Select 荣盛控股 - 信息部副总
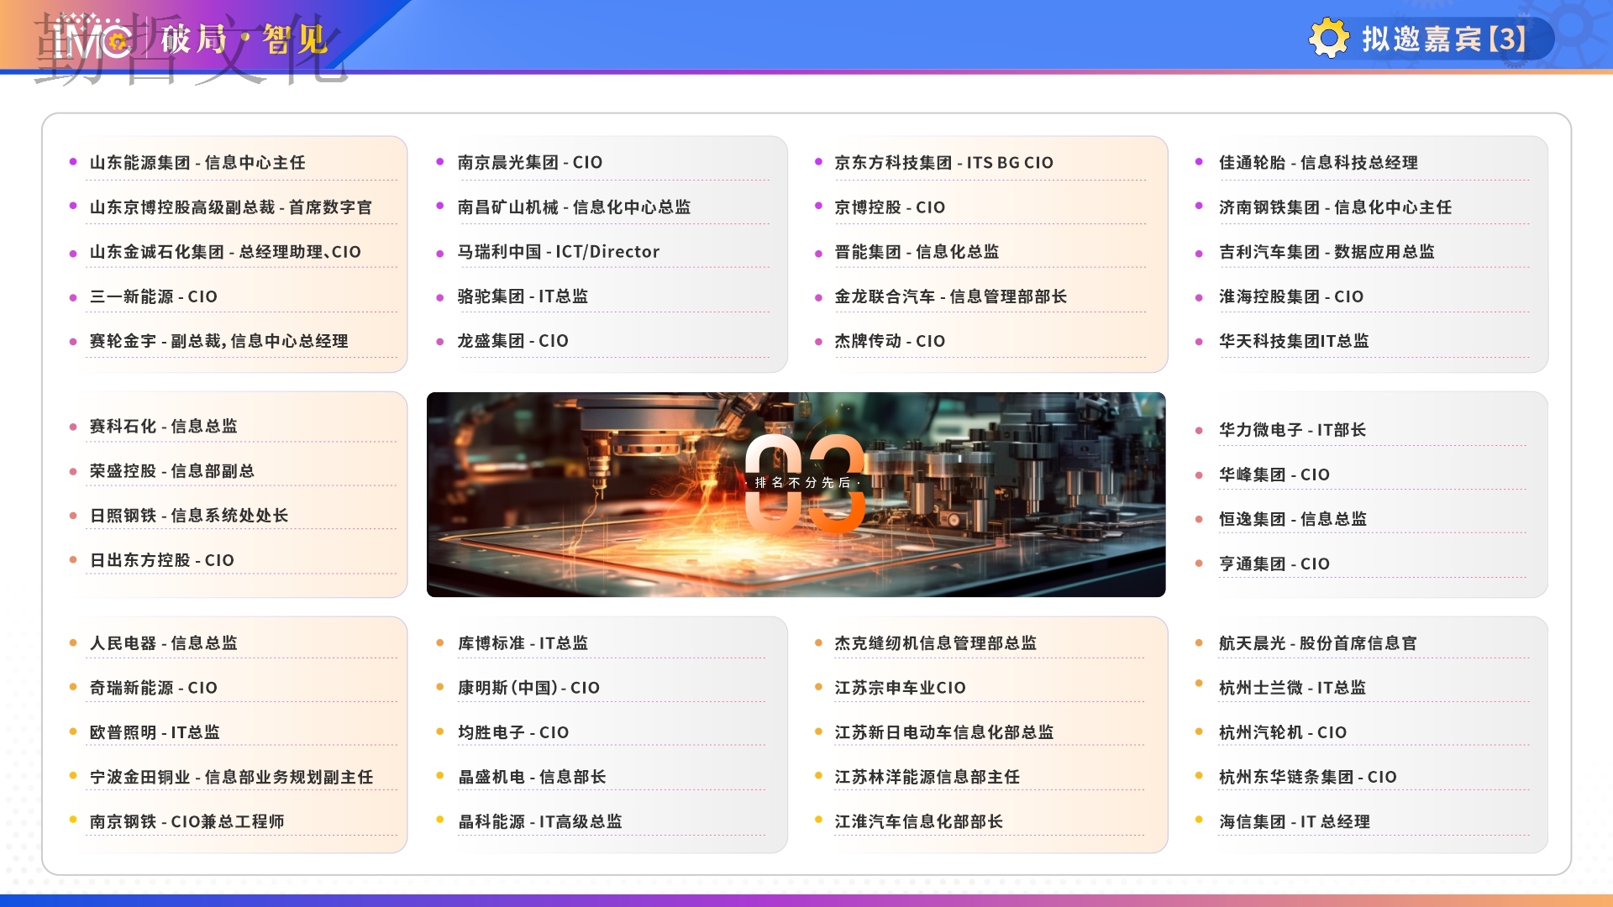Viewport: 1613px width, 907px height. tap(172, 471)
